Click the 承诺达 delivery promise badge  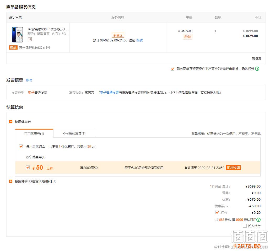tap(118, 35)
